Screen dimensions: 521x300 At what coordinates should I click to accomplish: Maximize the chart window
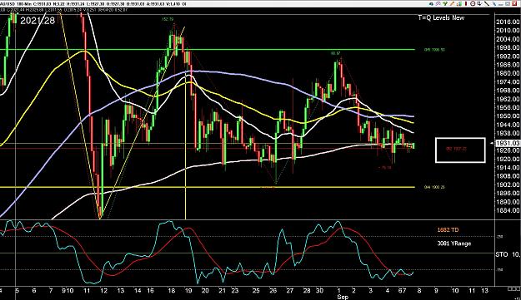coord(508,3)
